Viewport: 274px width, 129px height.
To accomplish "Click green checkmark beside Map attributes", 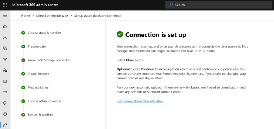I will coord(23,87).
